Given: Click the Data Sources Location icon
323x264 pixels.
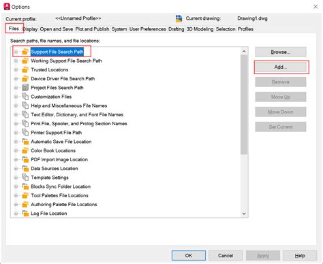Looking at the screenshot, I should tap(25, 169).
